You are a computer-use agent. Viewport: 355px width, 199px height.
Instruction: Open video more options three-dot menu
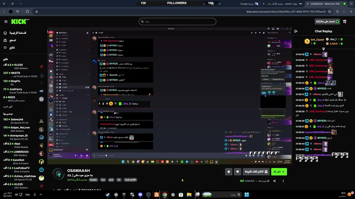(283, 181)
